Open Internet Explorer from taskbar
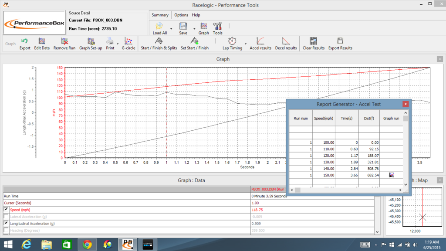This screenshot has height=251, width=446. [27, 244]
